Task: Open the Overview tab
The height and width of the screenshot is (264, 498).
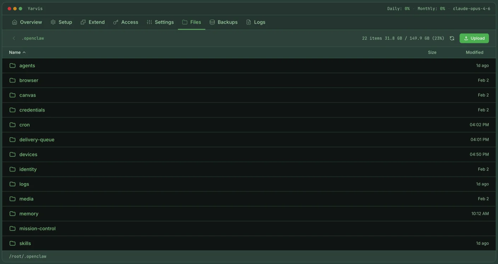Action: (30, 22)
